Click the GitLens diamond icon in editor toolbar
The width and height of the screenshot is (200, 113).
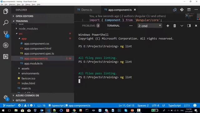click(182, 10)
